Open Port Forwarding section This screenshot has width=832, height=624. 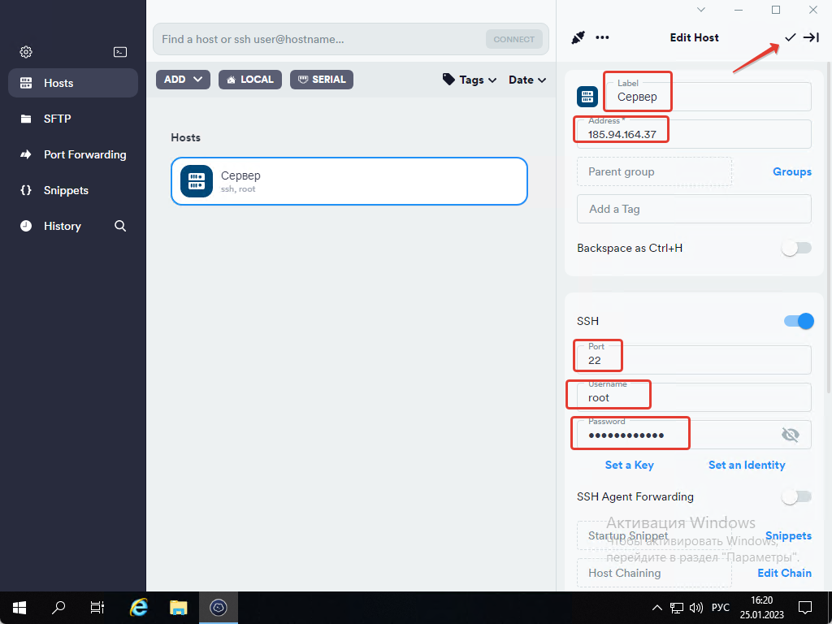pyautogui.click(x=84, y=154)
